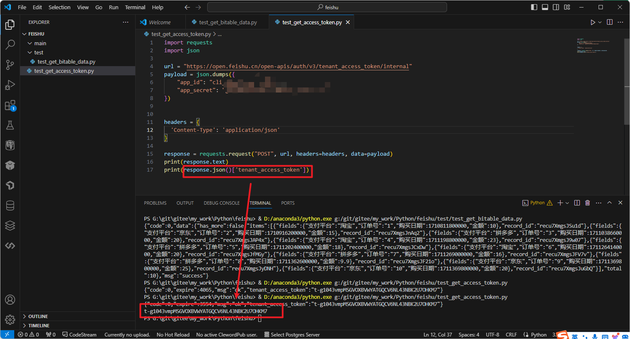Open the Edit menu
The image size is (630, 339).
pyautogui.click(x=37, y=7)
